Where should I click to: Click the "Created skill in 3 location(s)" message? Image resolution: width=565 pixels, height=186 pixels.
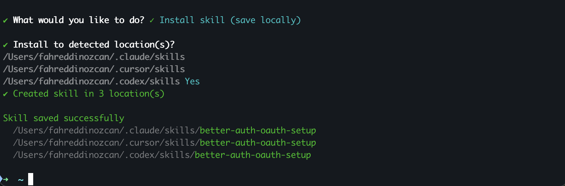click(x=89, y=94)
